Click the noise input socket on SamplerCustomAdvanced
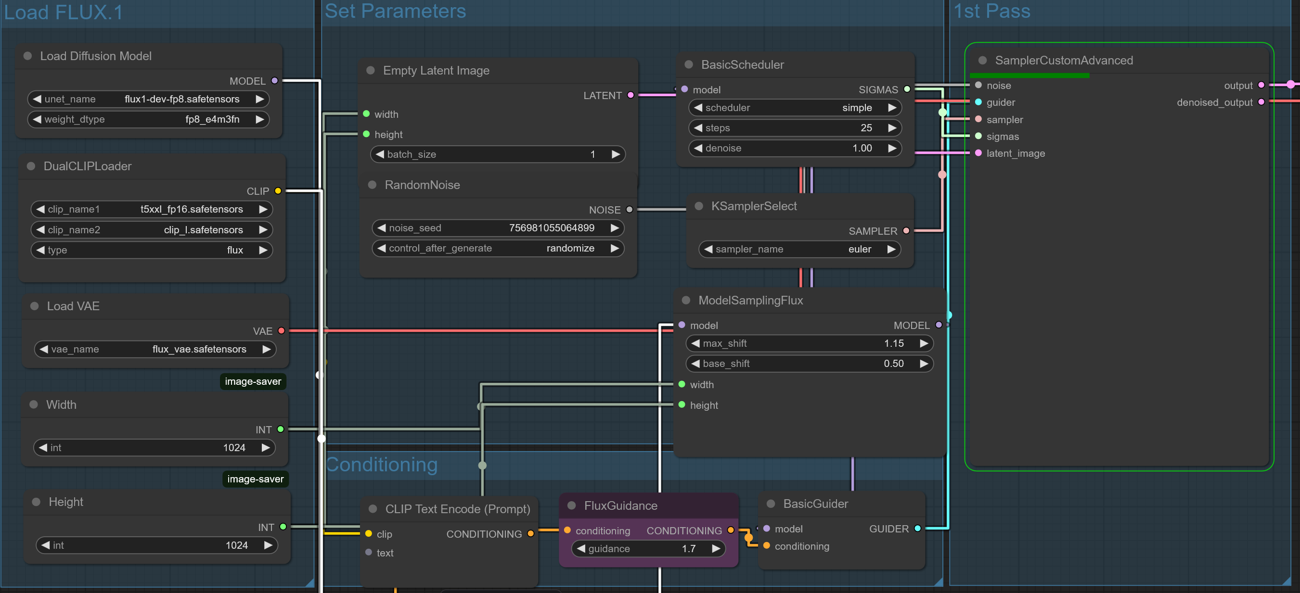Image resolution: width=1300 pixels, height=593 pixels. [x=978, y=85]
